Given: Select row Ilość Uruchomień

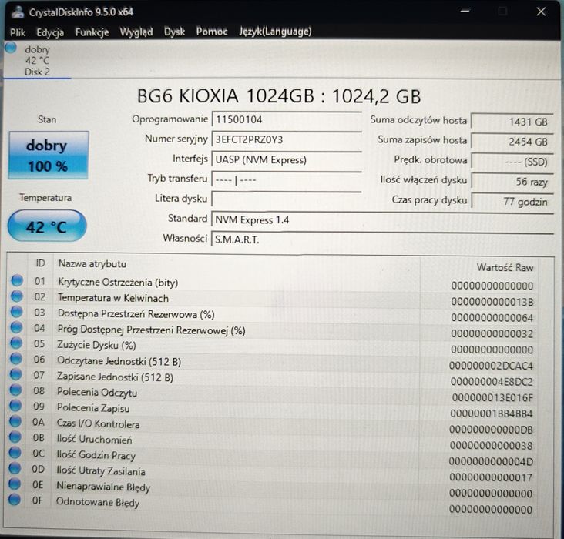Looking at the screenshot, I should pos(274,441).
